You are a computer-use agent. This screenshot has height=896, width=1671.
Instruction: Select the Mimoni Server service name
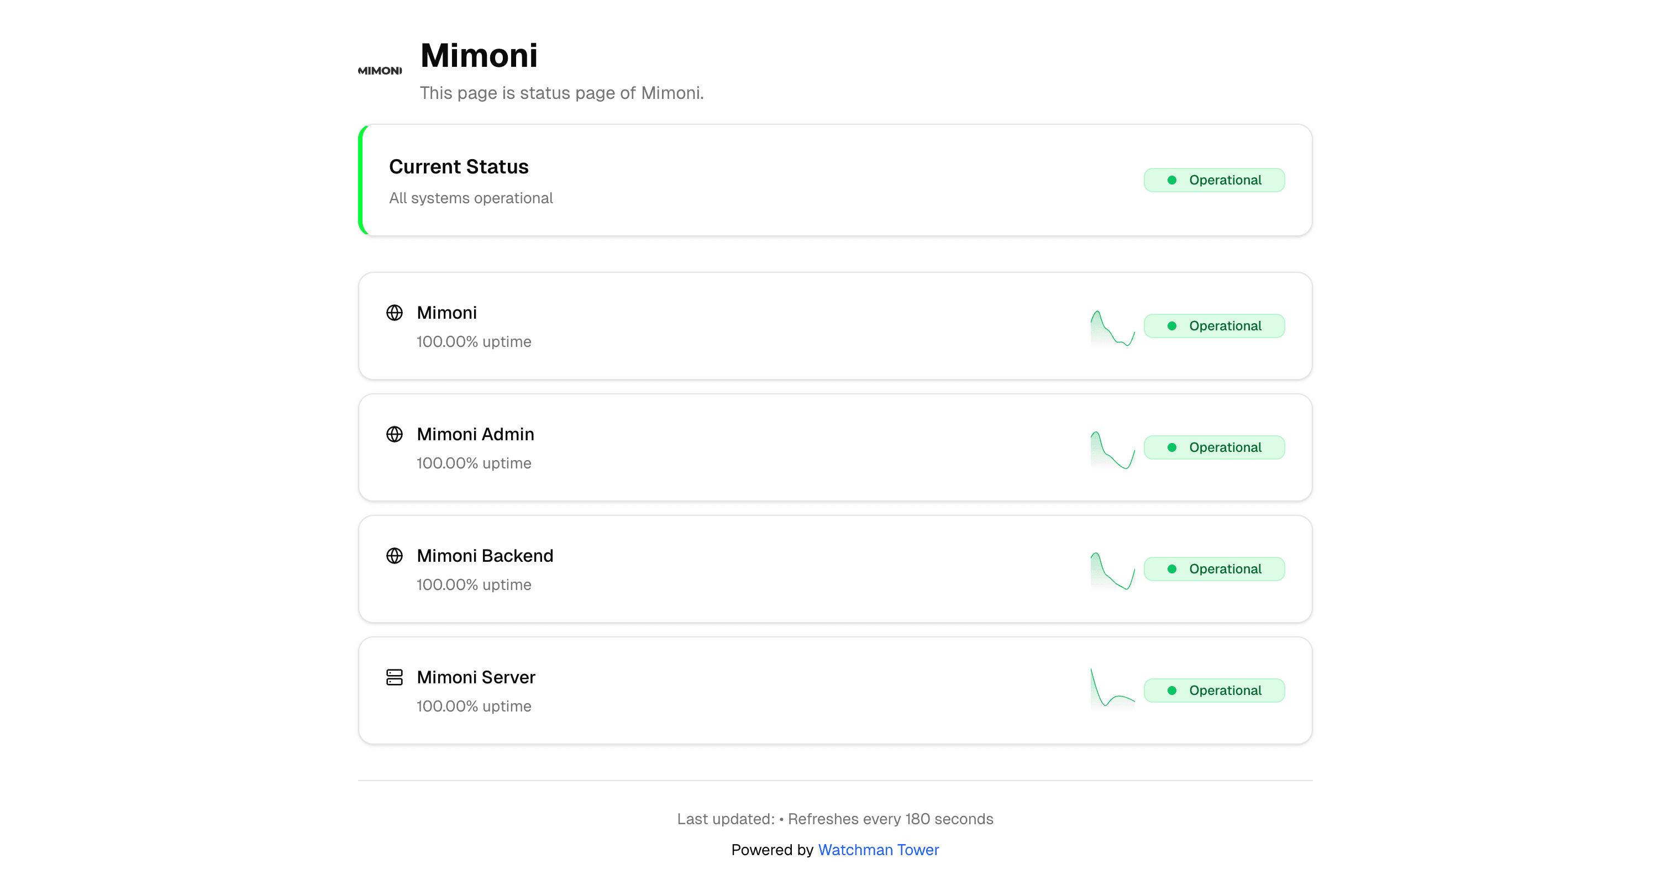(x=476, y=677)
